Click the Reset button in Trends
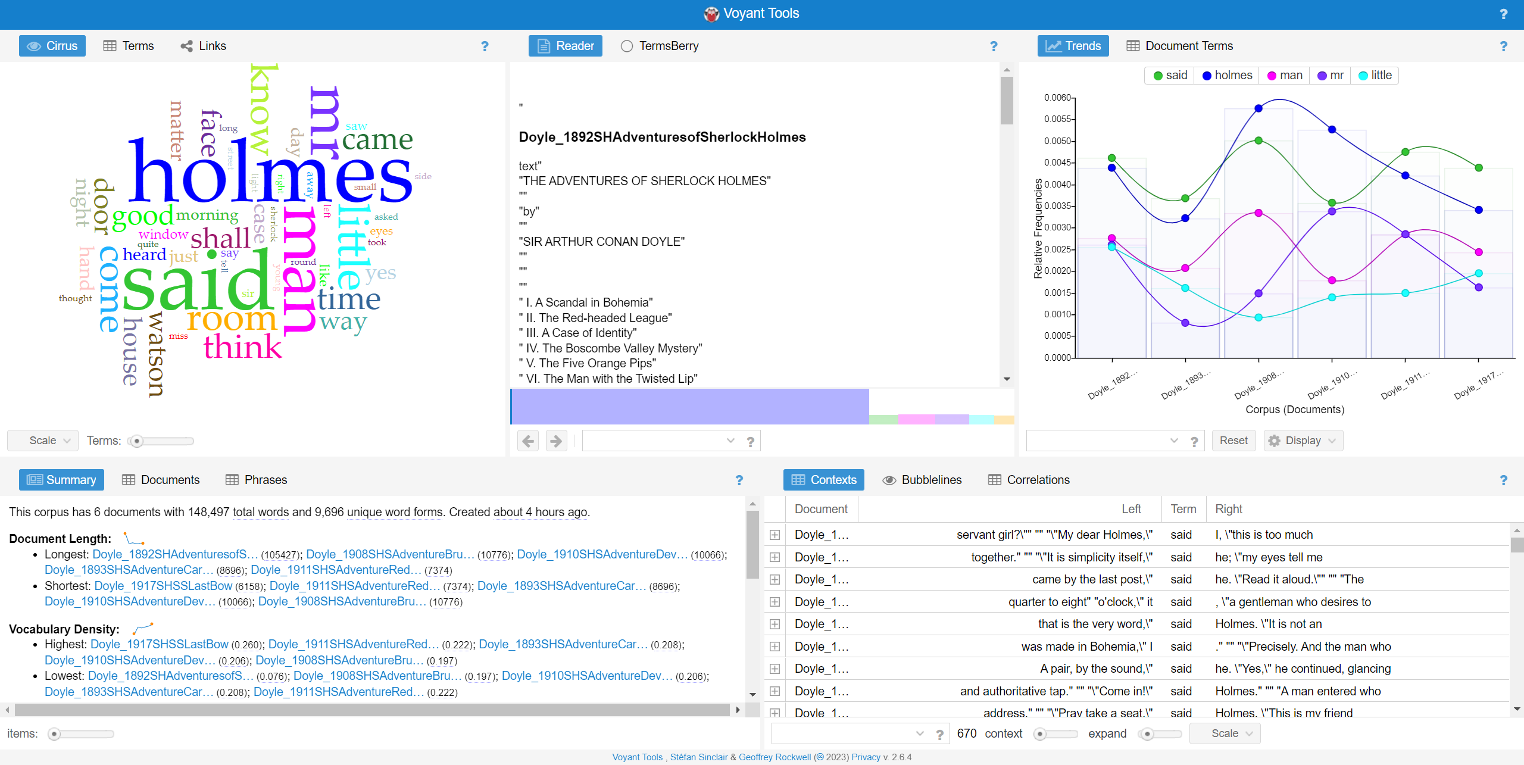 pos(1233,441)
